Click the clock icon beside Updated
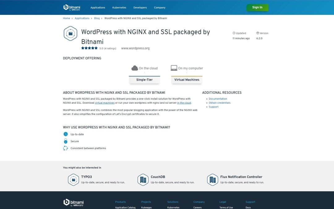 click(234, 33)
